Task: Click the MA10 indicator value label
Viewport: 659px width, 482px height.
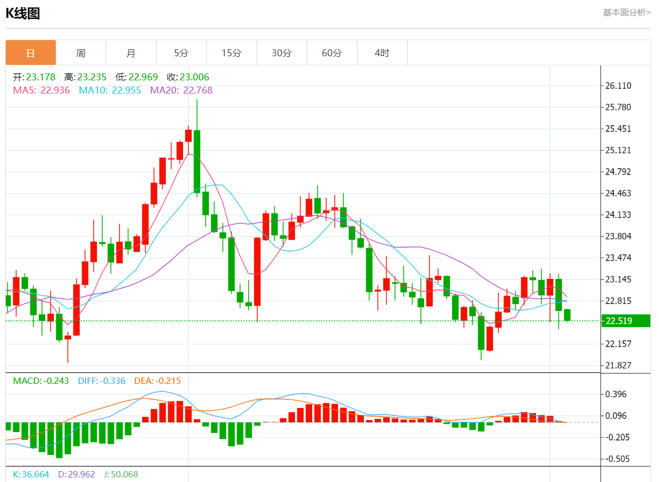Action: pos(110,90)
